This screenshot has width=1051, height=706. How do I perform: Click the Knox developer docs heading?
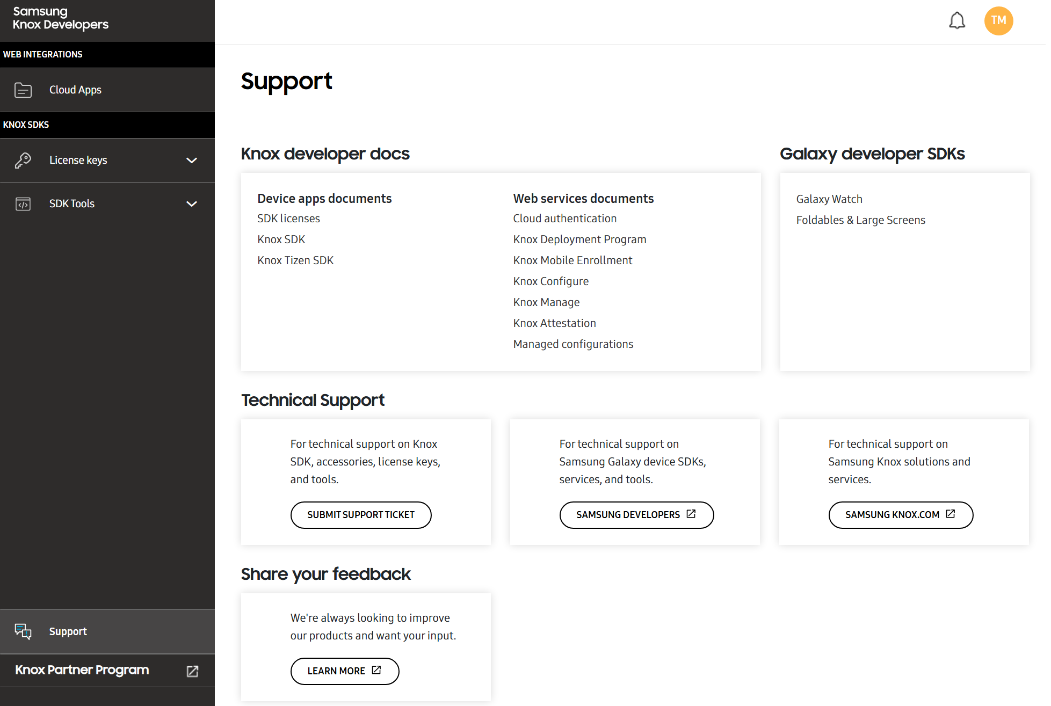(325, 154)
